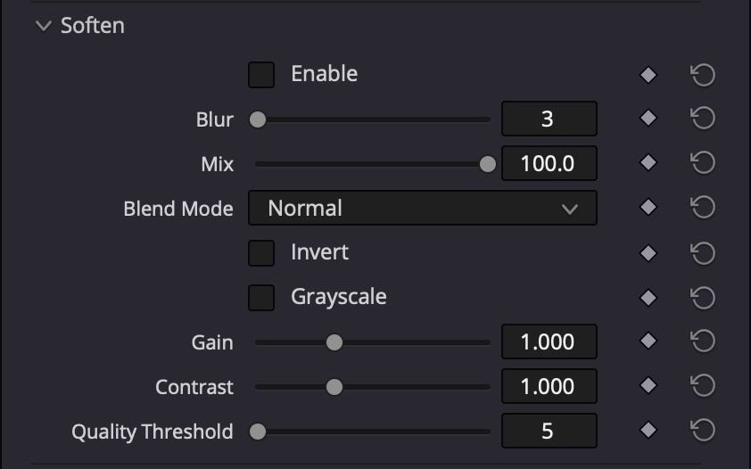This screenshot has width=751, height=469.
Task: Add keyframe for Mix parameter
Action: [648, 164]
